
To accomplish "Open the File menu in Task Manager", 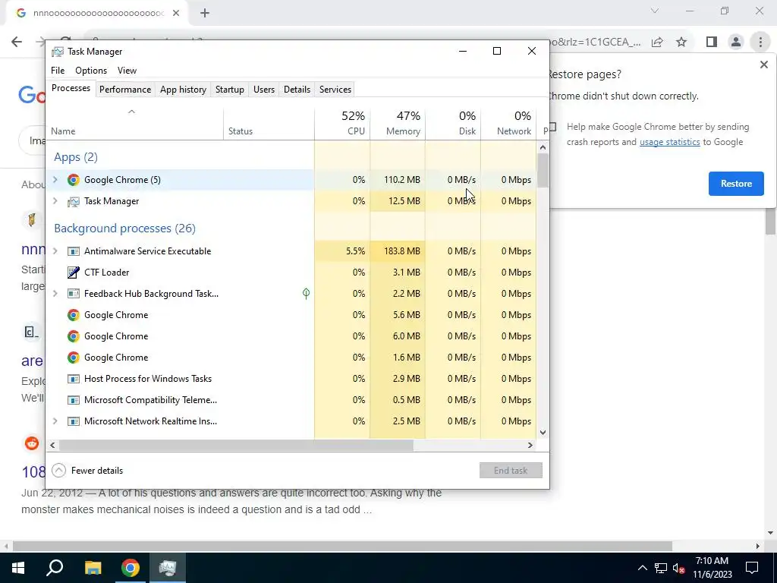I will click(58, 71).
